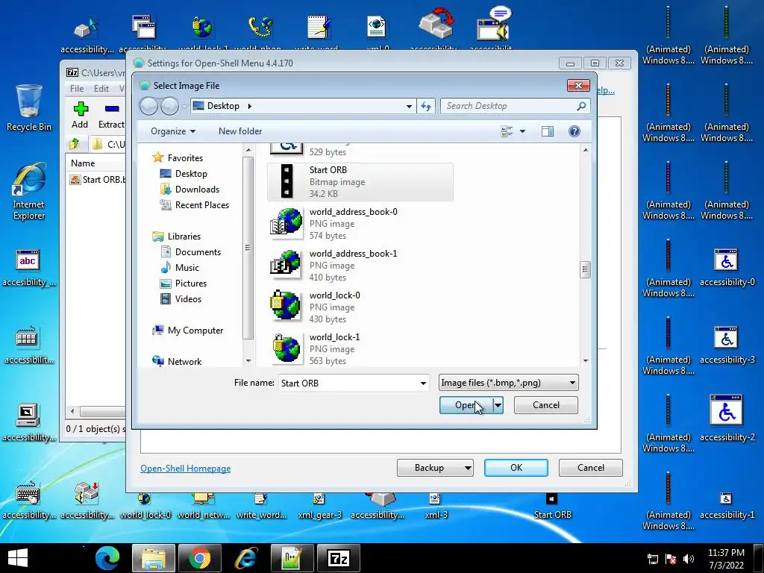This screenshot has height=573, width=764.
Task: Select Start ORB file in 7-Zip list
Action: [x=98, y=179]
